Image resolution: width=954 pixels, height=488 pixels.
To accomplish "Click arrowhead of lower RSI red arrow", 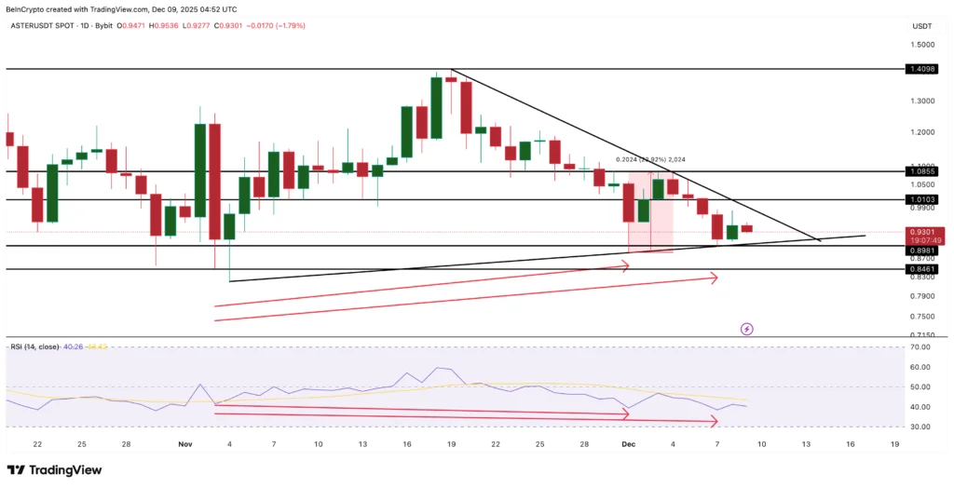I will 714,422.
